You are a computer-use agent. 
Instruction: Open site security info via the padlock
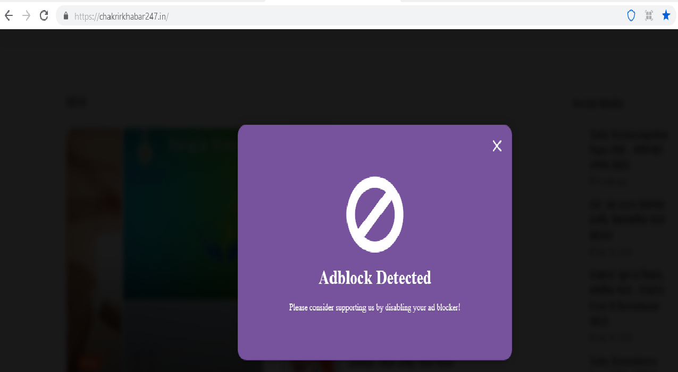coord(65,15)
